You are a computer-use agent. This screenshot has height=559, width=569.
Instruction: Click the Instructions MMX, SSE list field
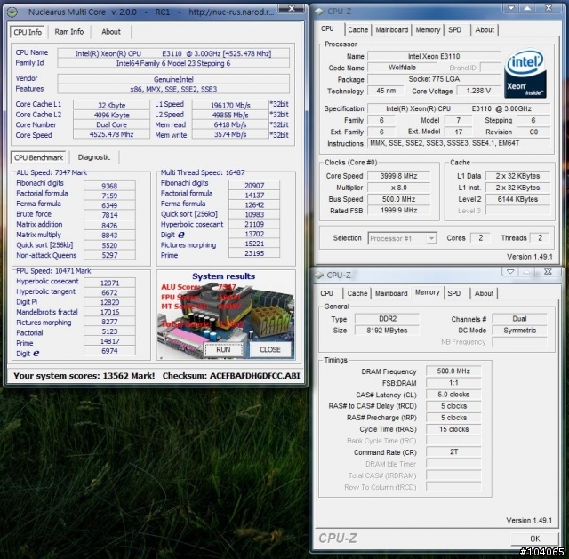point(459,143)
